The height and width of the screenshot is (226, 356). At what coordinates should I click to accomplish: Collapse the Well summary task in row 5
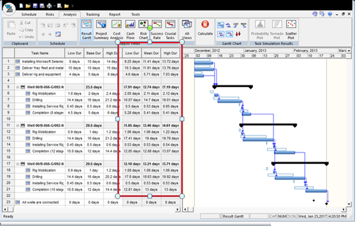[18, 87]
